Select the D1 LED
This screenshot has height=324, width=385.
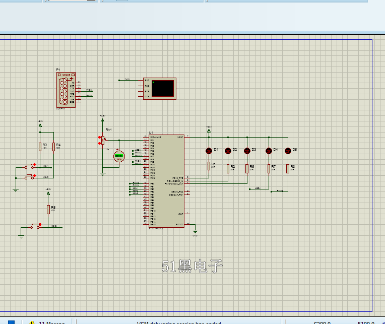point(209,151)
